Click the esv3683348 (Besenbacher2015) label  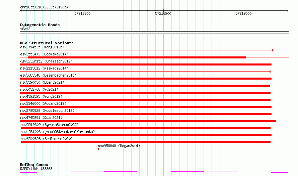(48, 75)
